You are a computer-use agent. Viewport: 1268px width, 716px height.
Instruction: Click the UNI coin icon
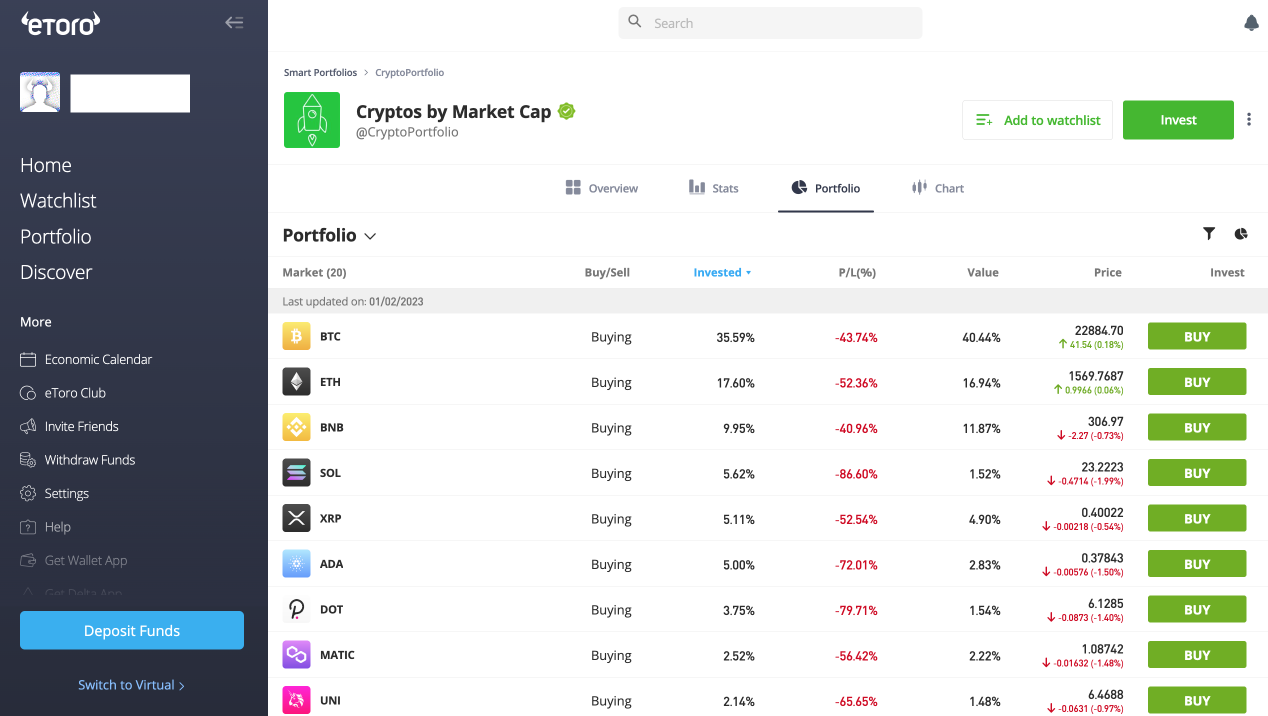pos(296,700)
